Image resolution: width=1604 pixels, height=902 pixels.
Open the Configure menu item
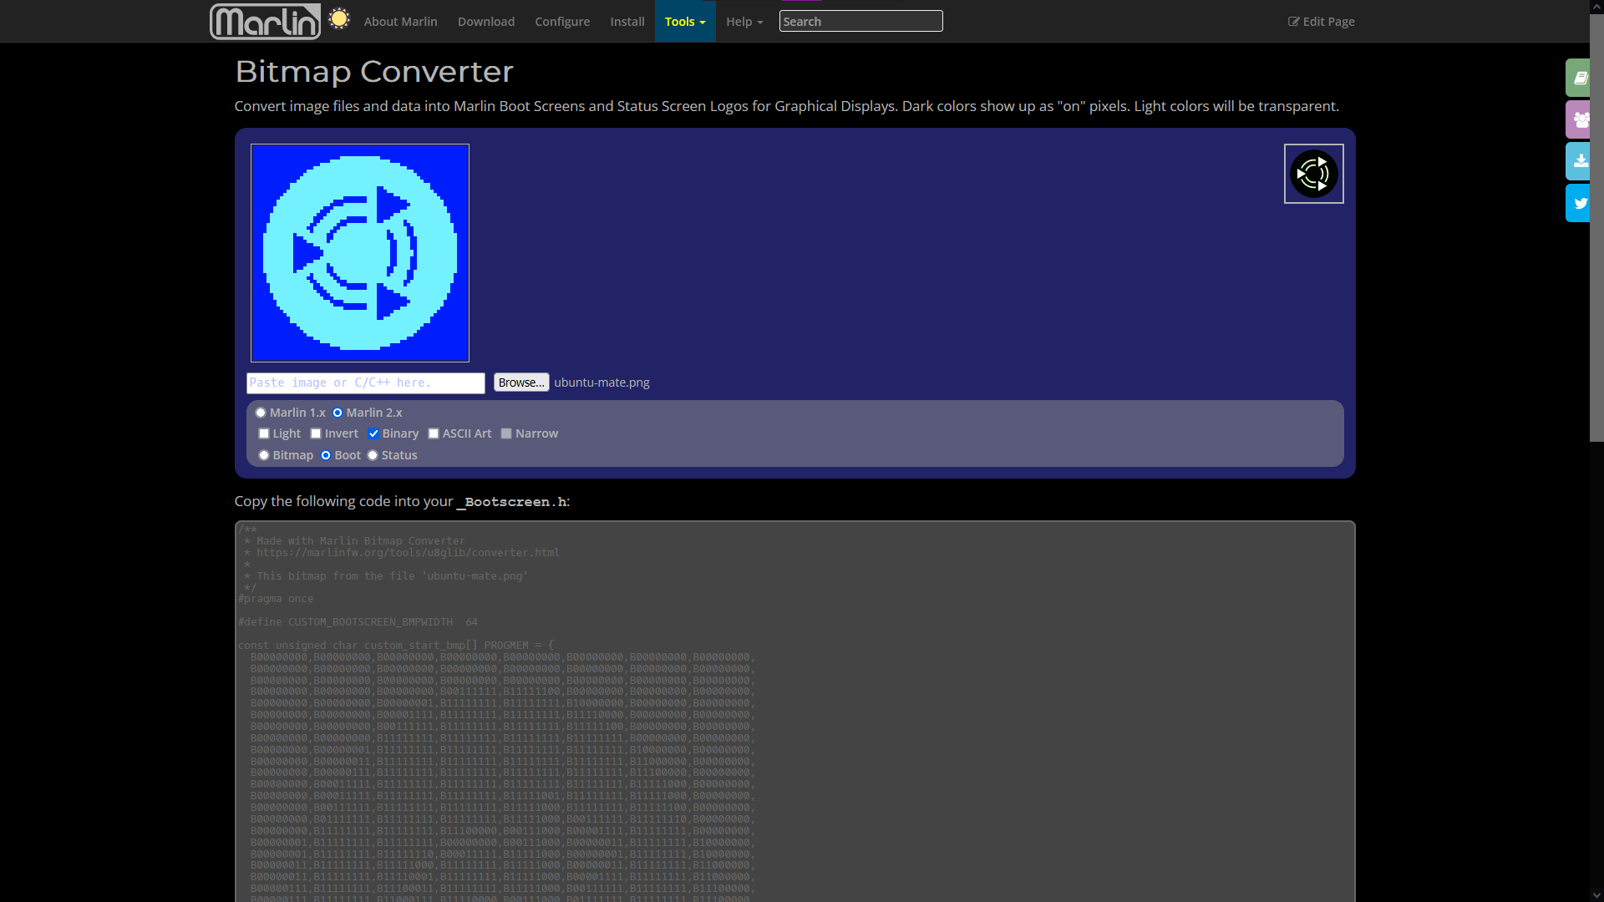562,22
